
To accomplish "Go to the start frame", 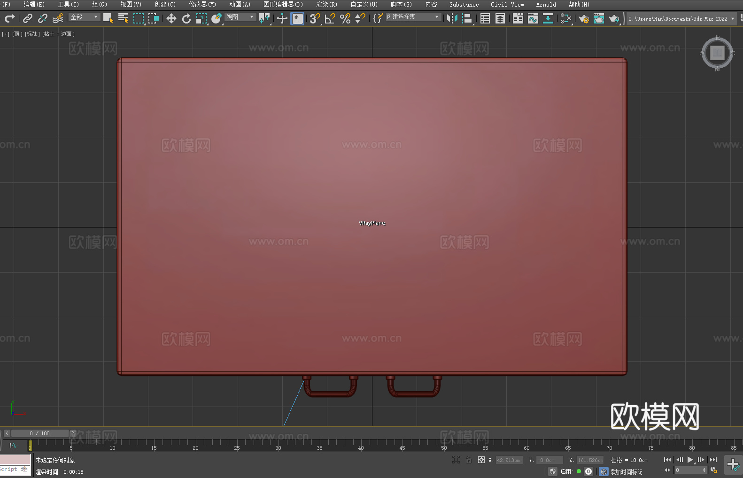I will 667,460.
